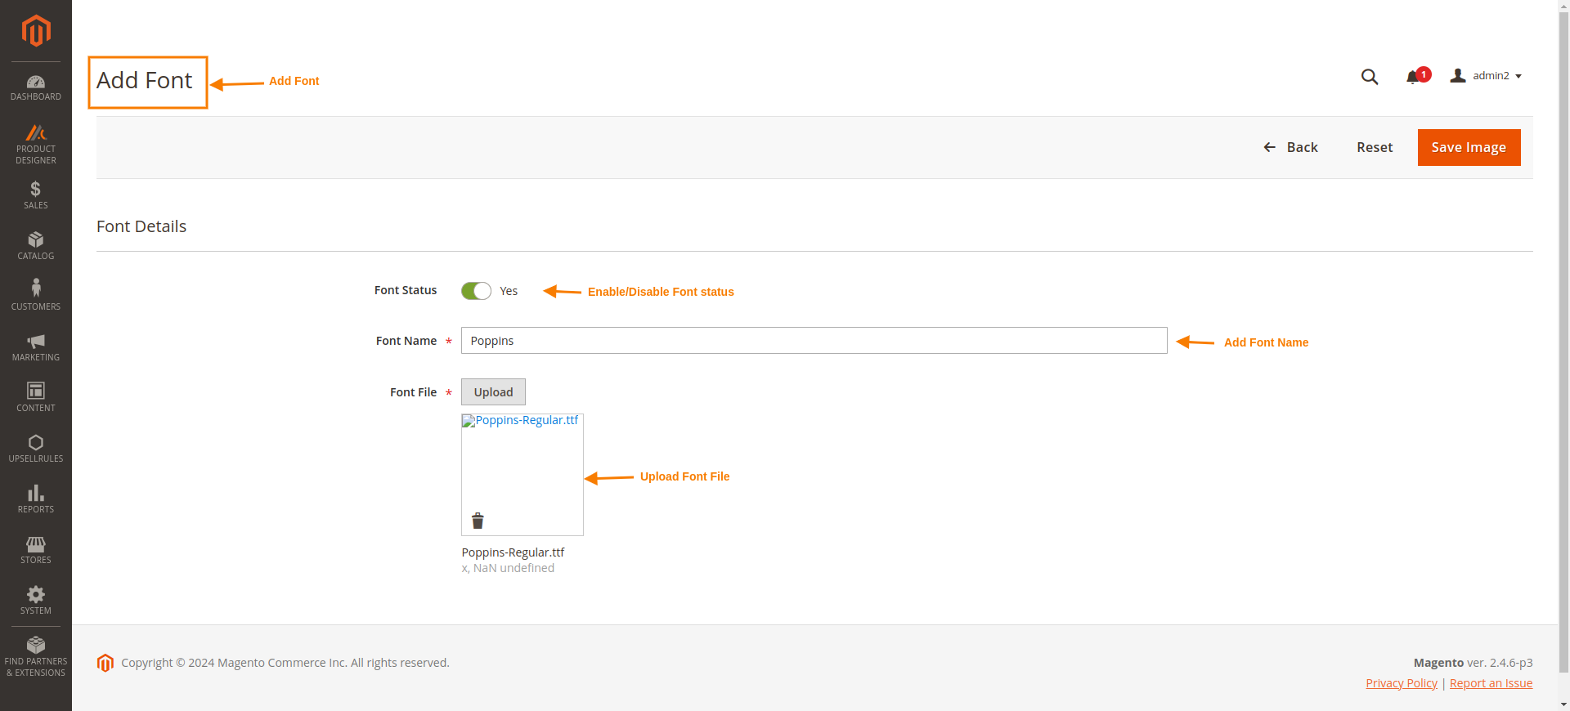Click the Magento logo in sidebar
This screenshot has width=1570, height=711.
[36, 31]
